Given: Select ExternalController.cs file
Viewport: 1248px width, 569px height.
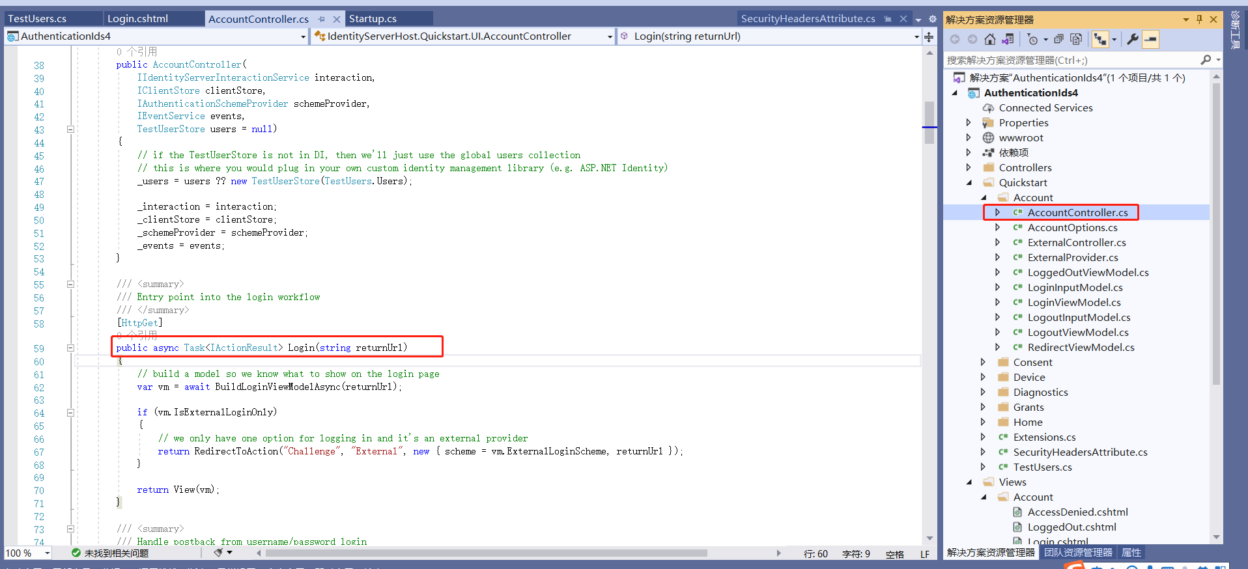Looking at the screenshot, I should pos(1077,242).
